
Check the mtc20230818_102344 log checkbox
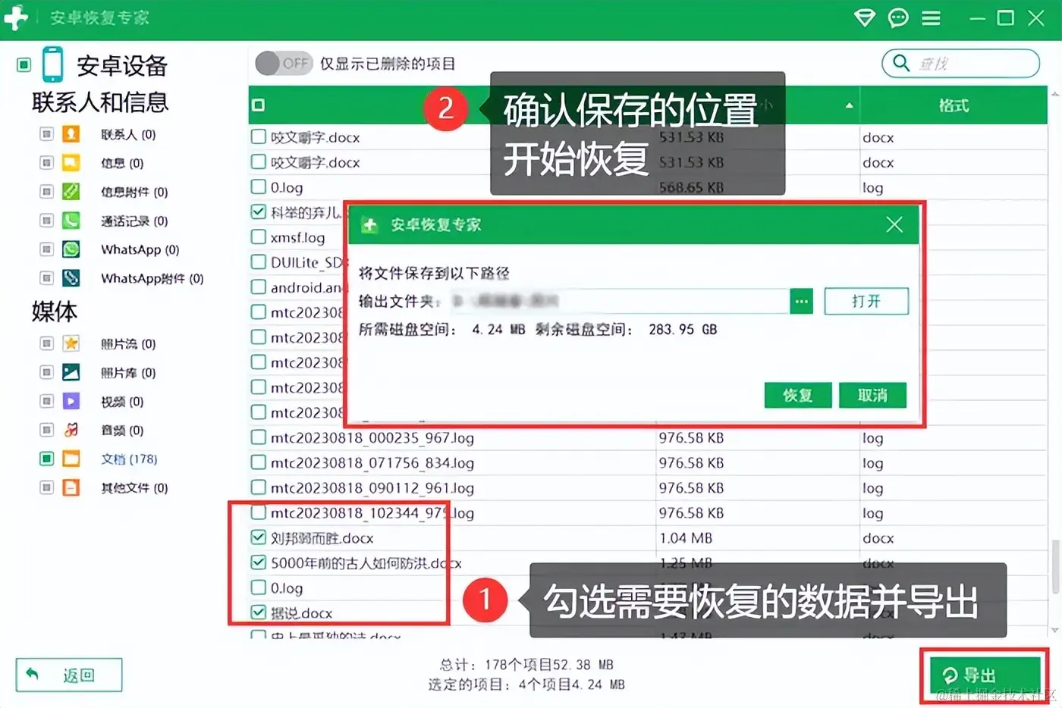tap(258, 512)
